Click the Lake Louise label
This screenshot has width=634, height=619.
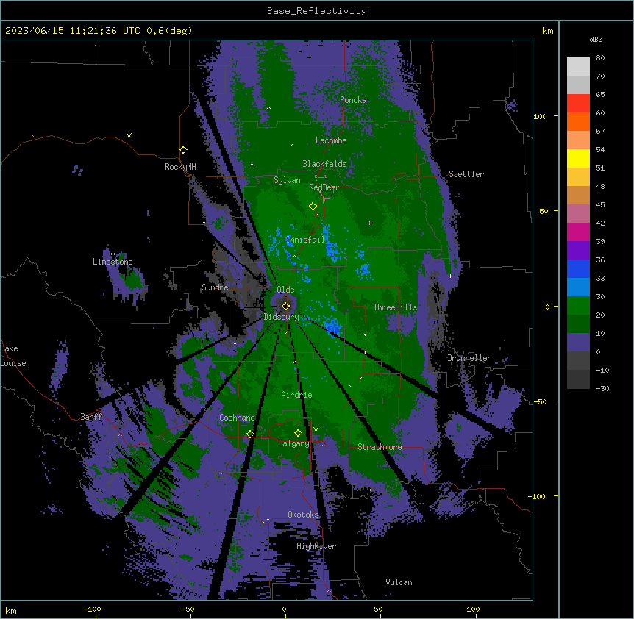click(13, 356)
